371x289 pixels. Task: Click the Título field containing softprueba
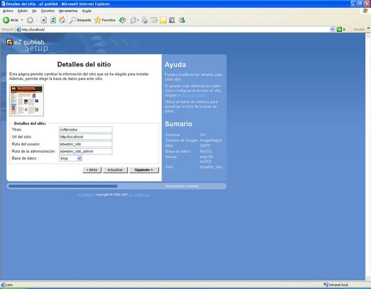point(86,130)
